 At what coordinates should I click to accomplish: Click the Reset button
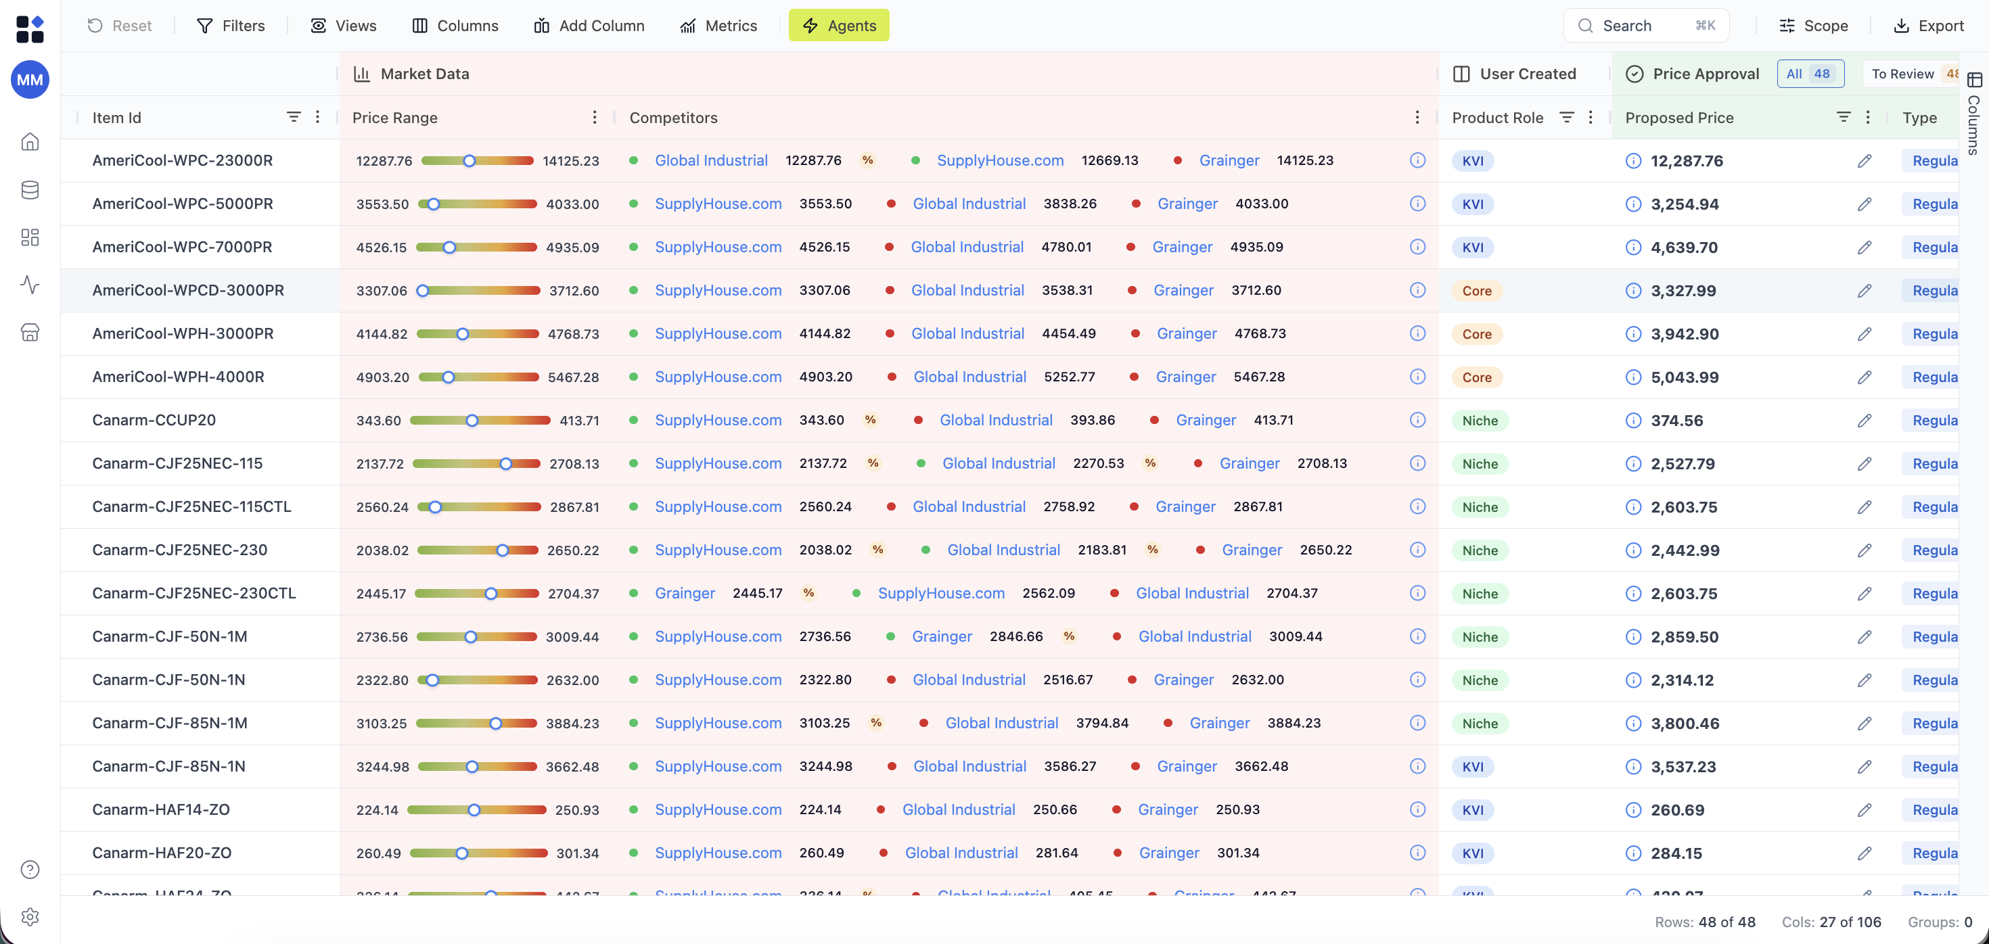[120, 26]
